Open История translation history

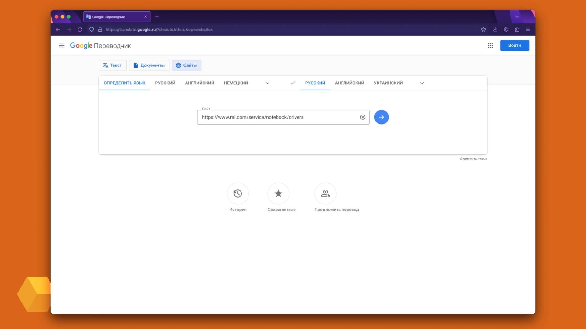[x=238, y=197]
